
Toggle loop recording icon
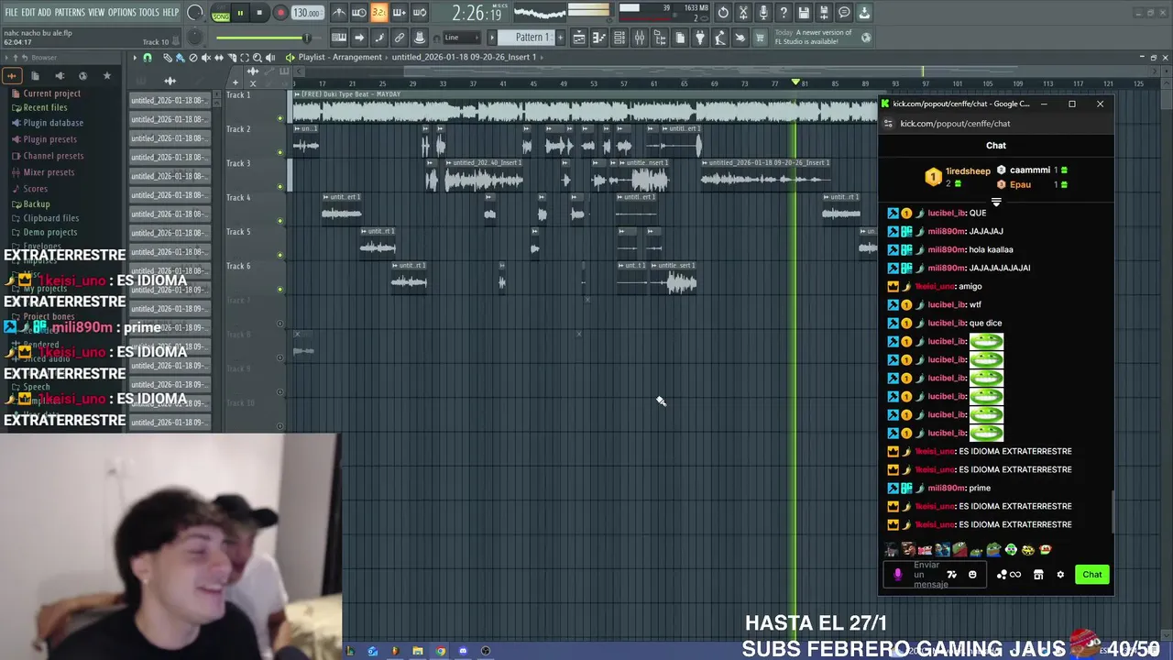[x=420, y=13]
